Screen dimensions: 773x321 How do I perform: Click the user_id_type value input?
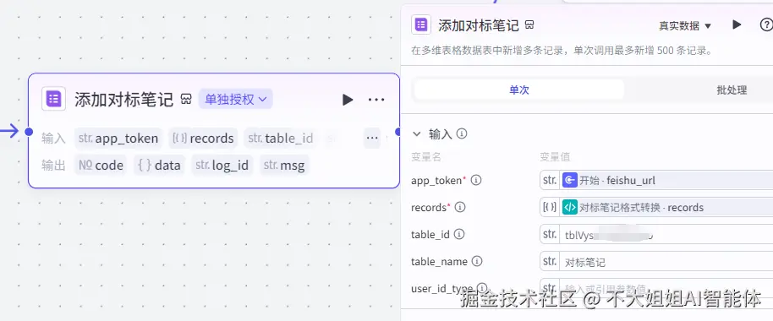666,288
